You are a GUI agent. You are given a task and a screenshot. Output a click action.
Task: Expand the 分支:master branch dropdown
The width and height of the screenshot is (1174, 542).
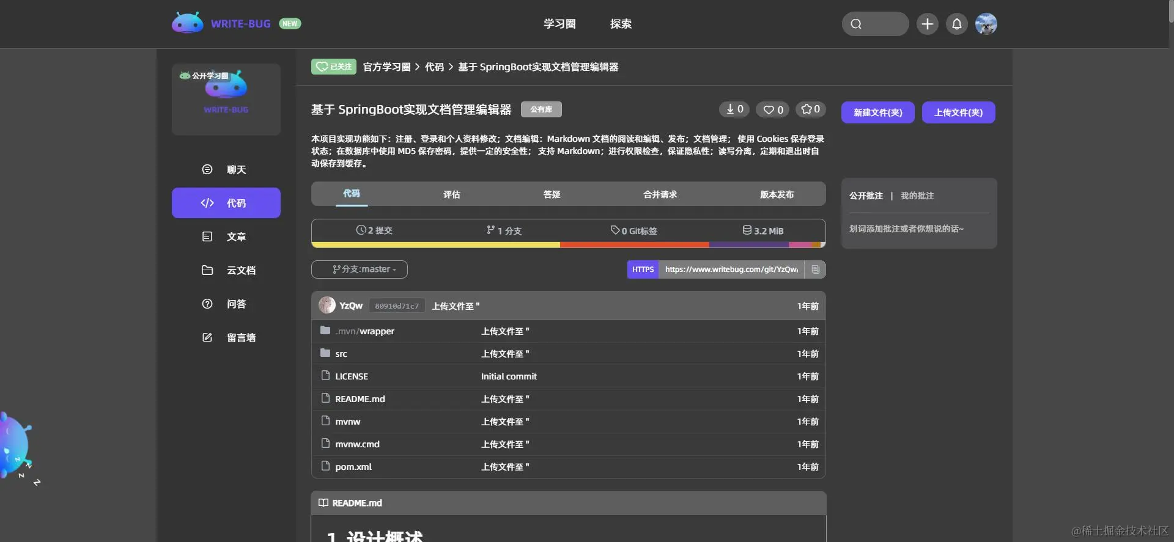pyautogui.click(x=360, y=269)
